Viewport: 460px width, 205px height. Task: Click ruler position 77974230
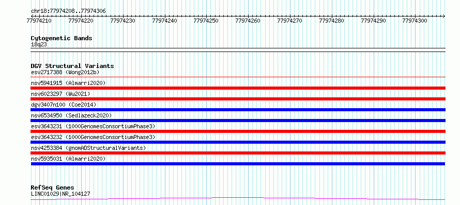pos(123,21)
